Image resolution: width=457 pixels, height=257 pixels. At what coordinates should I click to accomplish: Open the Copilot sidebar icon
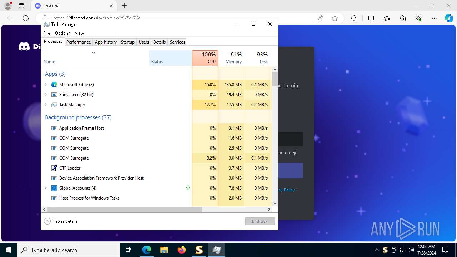[449, 18]
